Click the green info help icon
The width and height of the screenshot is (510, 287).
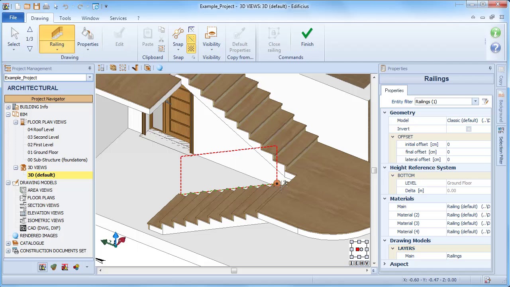point(496,33)
